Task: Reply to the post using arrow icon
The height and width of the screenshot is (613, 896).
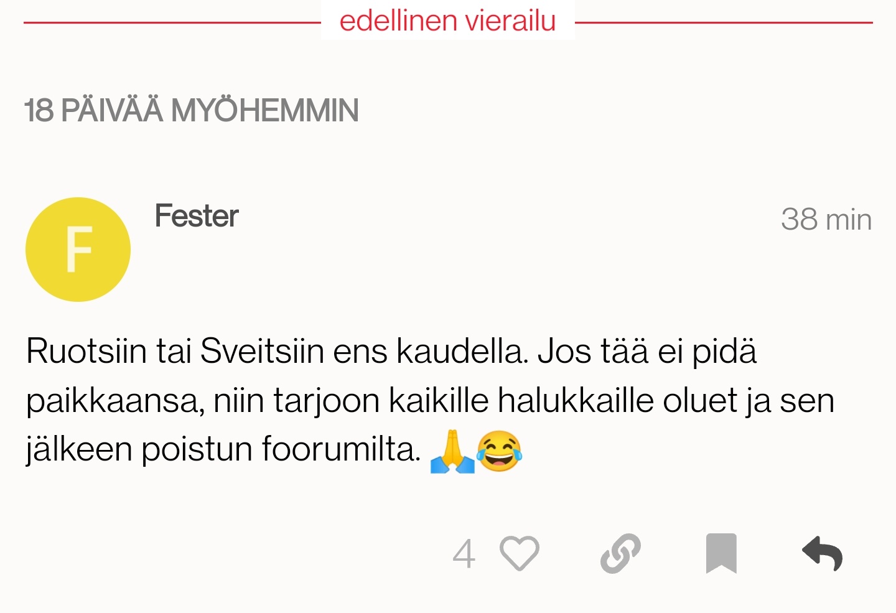Action: 822,553
